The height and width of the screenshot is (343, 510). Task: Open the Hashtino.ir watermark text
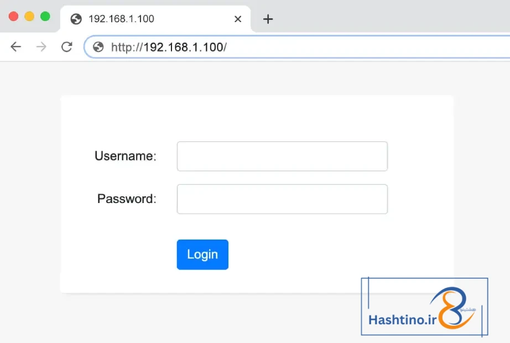click(402, 320)
